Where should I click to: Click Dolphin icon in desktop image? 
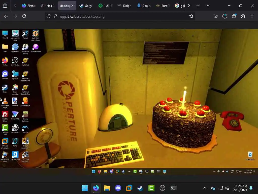point(25,129)
